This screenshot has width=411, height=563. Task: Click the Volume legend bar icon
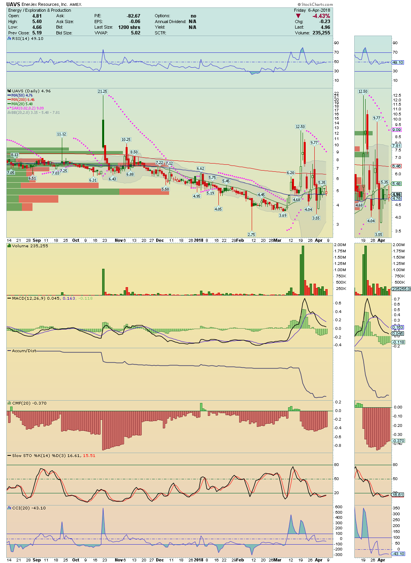click(10, 246)
